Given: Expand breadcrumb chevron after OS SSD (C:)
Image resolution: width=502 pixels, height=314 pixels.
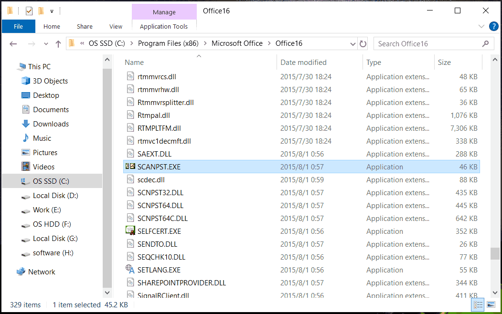Looking at the screenshot, I should click(x=131, y=43).
